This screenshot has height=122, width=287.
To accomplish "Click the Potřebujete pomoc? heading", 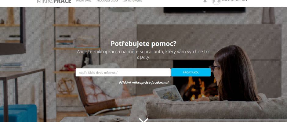I will coord(143,44).
